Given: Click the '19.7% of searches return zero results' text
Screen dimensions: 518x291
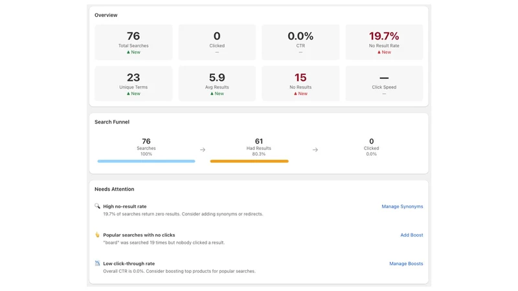Looking at the screenshot, I should 183,214.
